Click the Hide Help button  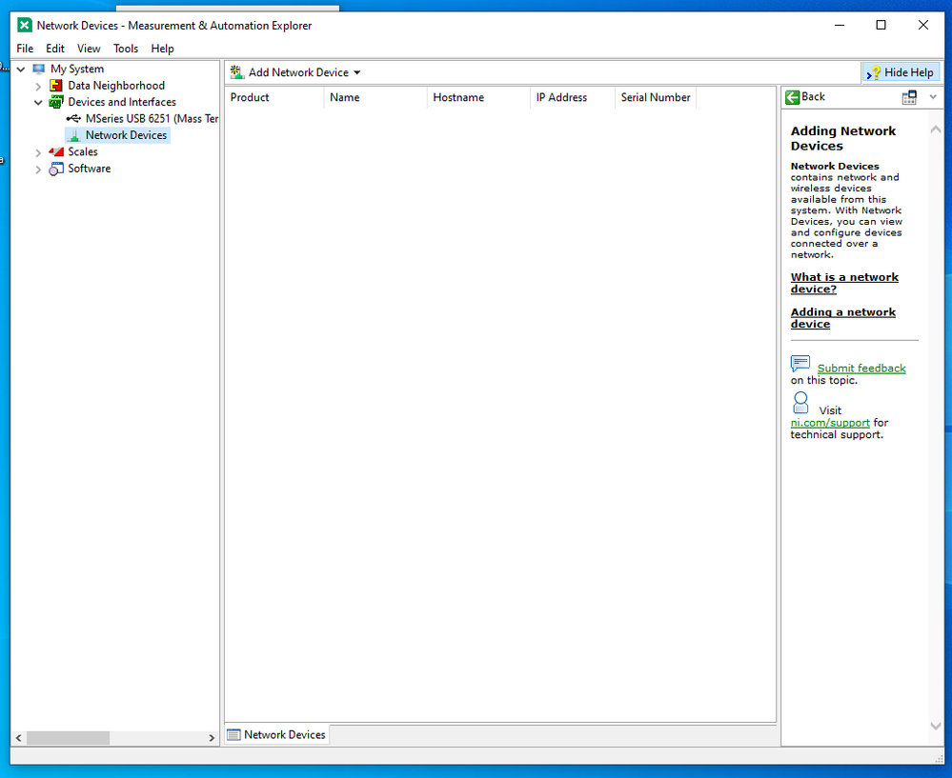901,72
